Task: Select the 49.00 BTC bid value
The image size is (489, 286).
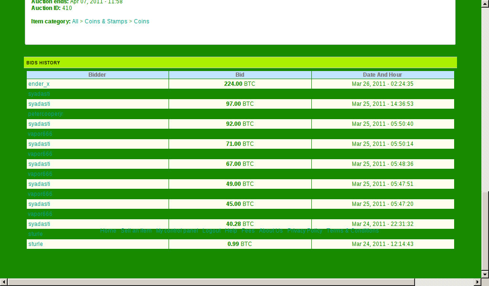Action: click(x=240, y=184)
